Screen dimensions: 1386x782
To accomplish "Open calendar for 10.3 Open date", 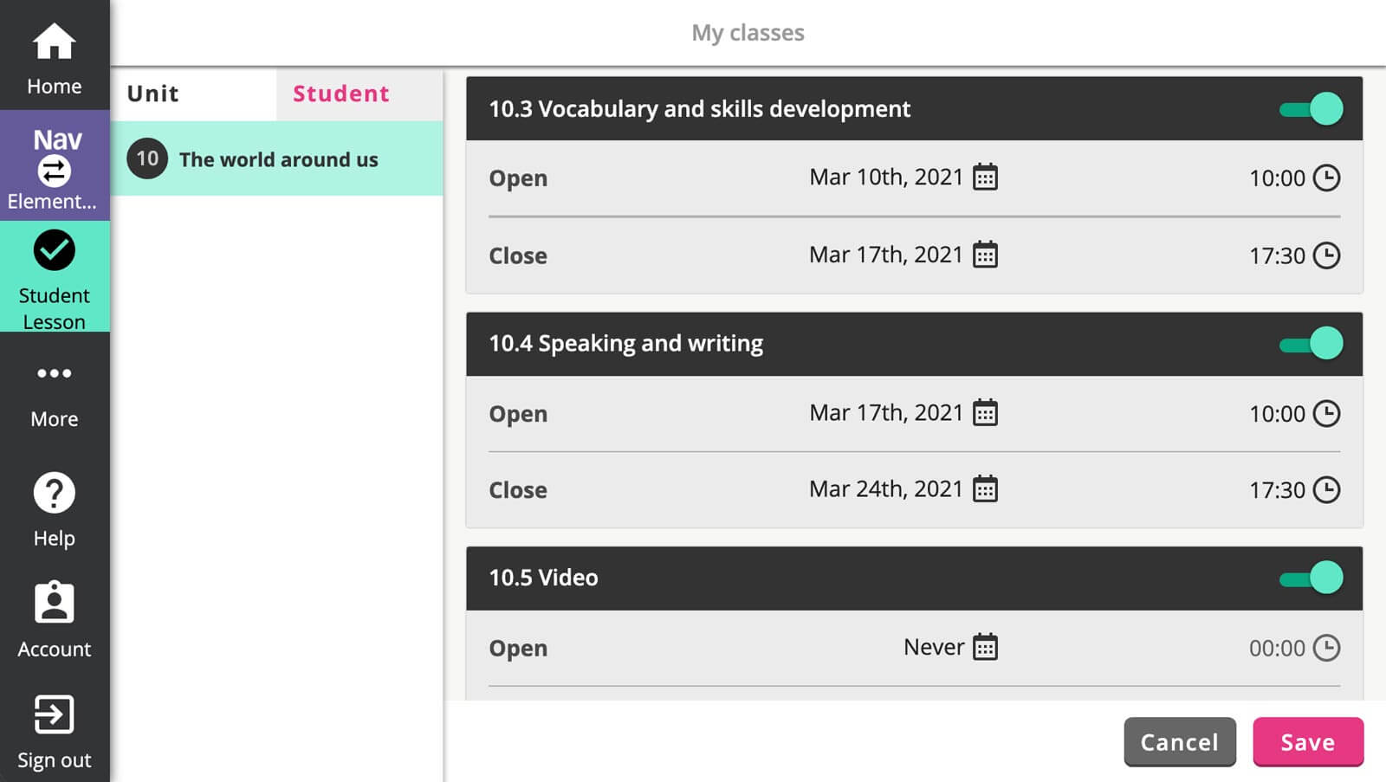I will coord(985,178).
